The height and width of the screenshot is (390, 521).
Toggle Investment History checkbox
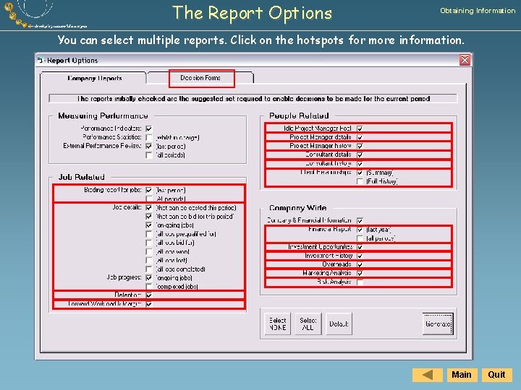pos(360,256)
